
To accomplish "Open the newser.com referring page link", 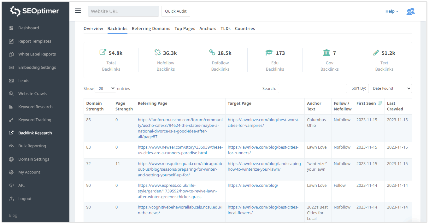I will click(180, 150).
